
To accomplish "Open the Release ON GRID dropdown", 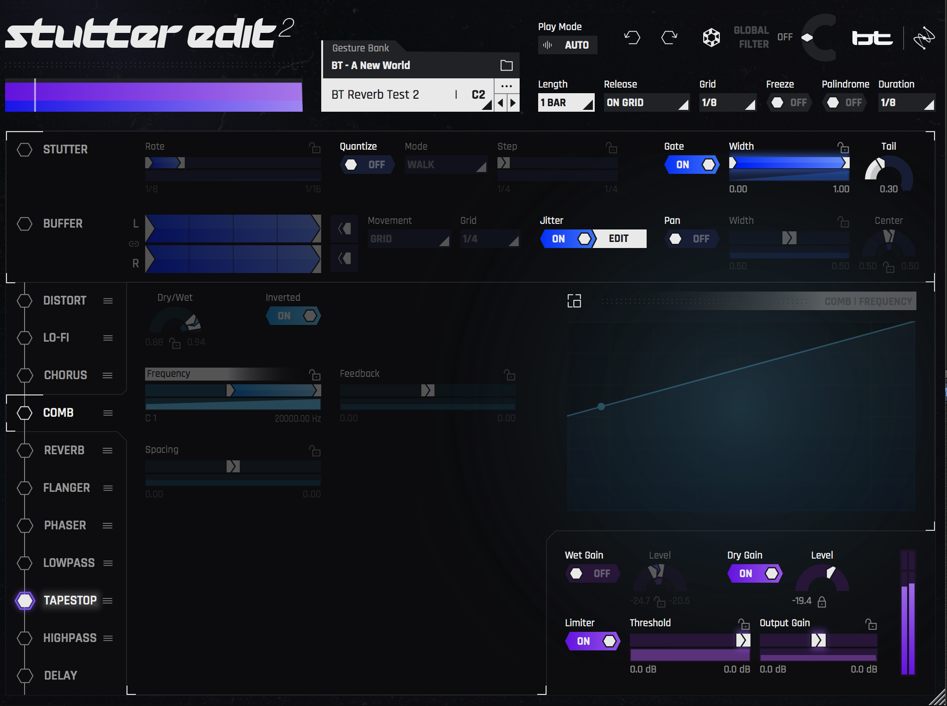I will 646,102.
